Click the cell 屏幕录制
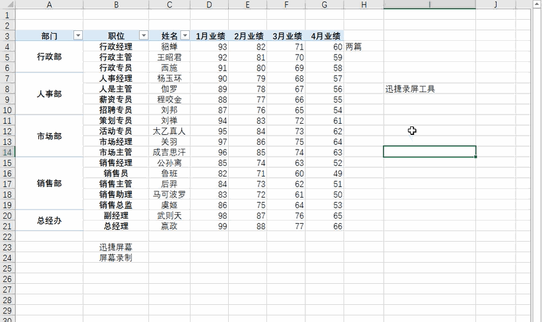 click(x=116, y=258)
